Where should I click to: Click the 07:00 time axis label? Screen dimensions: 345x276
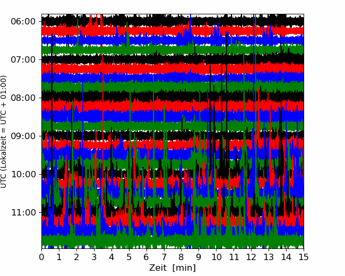pyautogui.click(x=23, y=59)
